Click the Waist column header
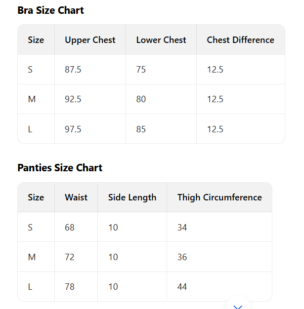Image resolution: width=304 pixels, height=309 pixels. point(76,197)
